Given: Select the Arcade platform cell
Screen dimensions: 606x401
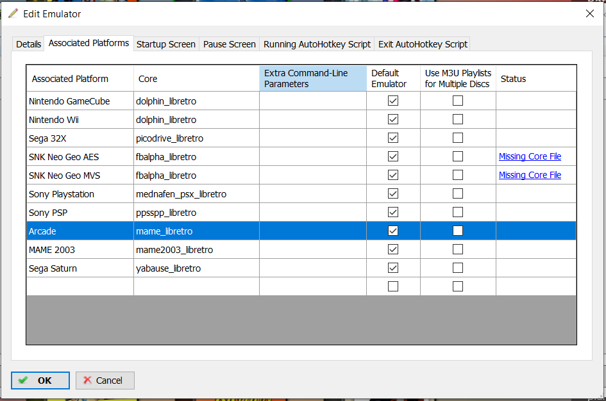Looking at the screenshot, I should click(x=80, y=231).
